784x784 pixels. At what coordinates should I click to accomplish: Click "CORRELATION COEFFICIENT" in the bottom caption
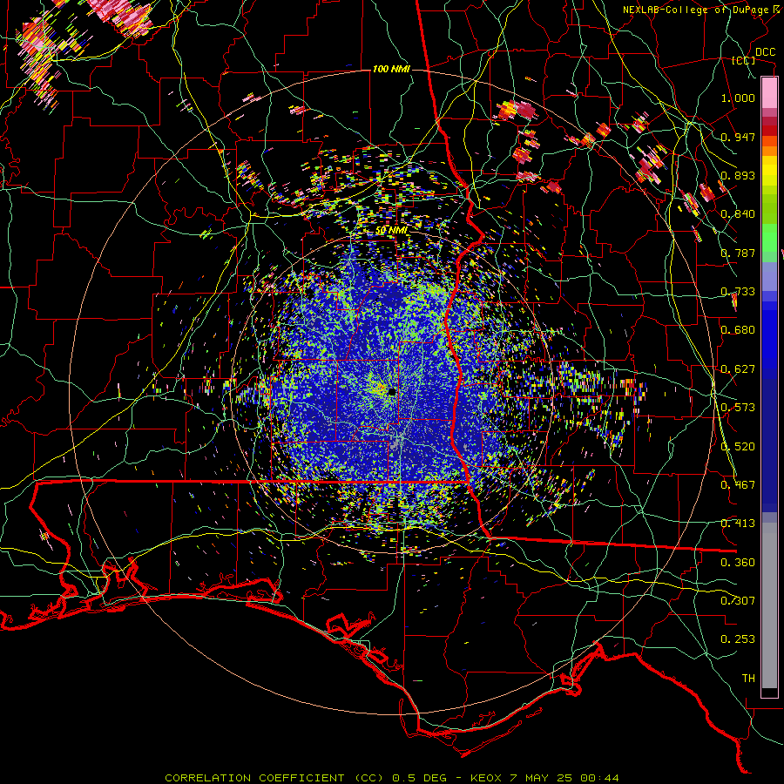click(x=254, y=778)
